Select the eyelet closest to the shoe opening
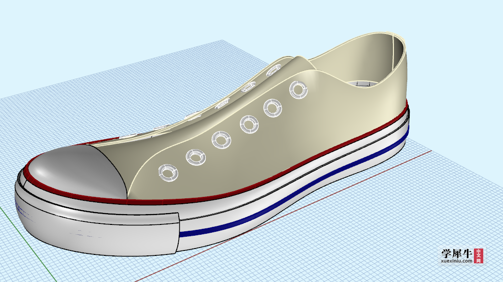 [x=298, y=90]
